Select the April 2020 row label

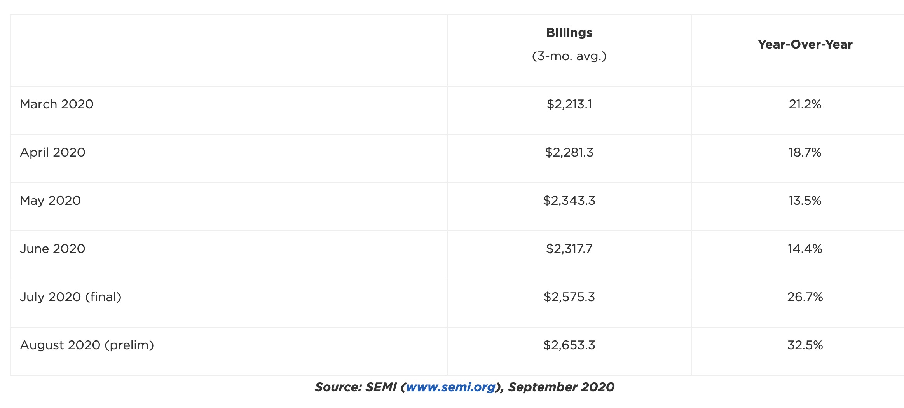tap(52, 152)
